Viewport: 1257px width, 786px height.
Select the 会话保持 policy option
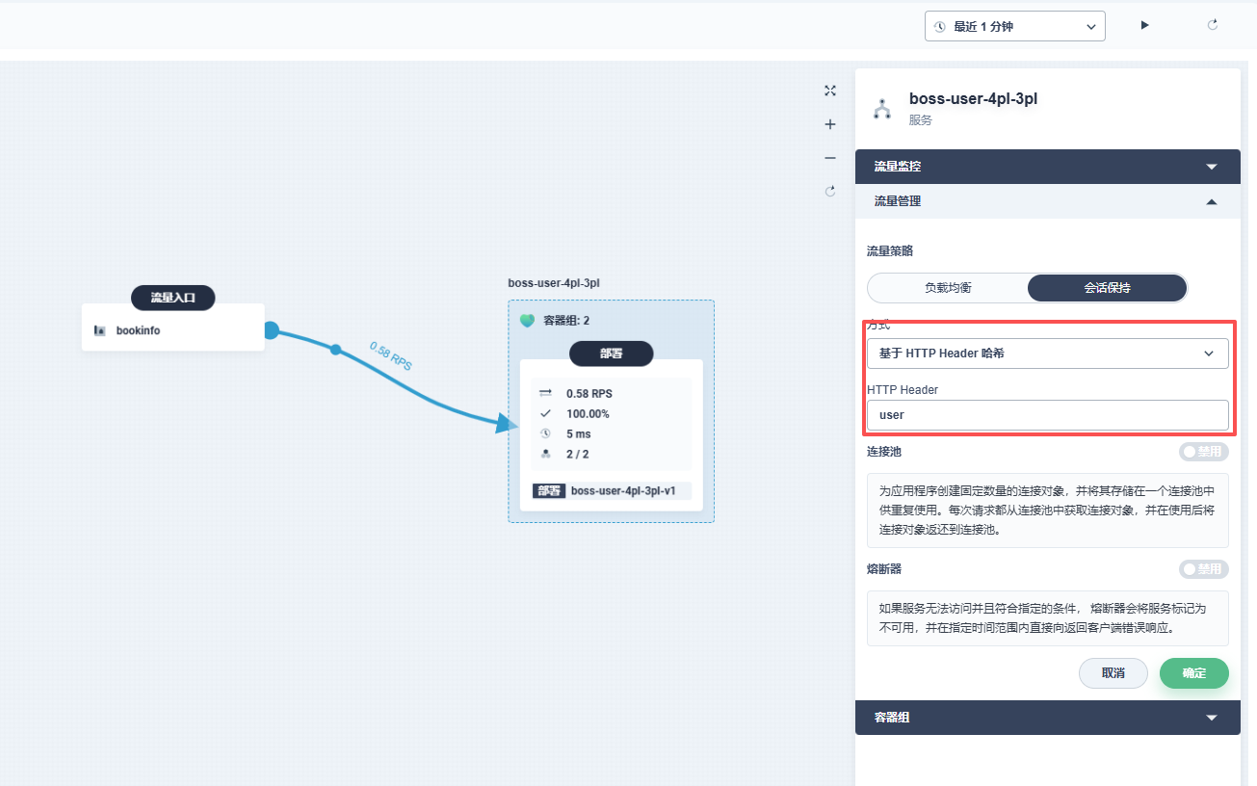pyautogui.click(x=1107, y=288)
